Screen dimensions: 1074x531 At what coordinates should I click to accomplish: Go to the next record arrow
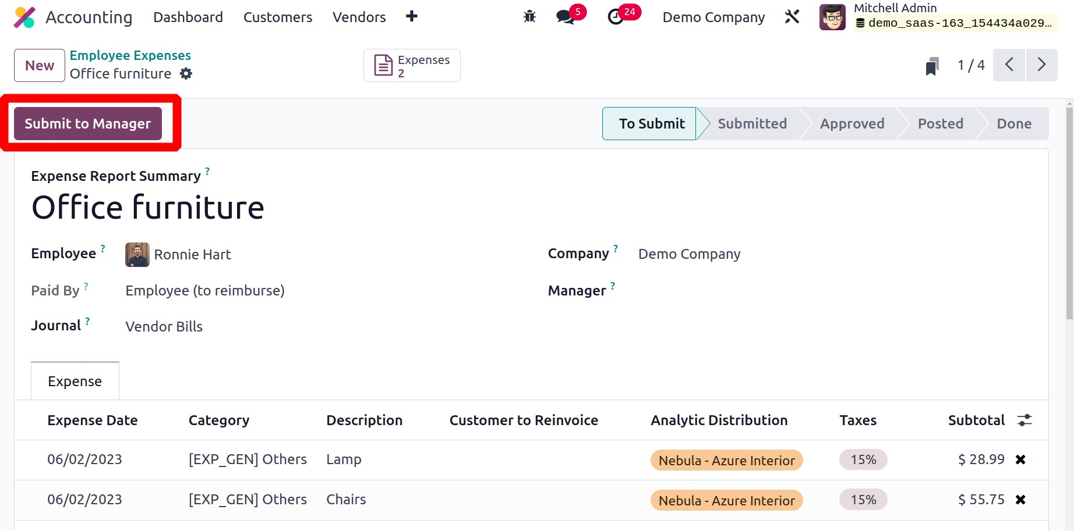1041,65
